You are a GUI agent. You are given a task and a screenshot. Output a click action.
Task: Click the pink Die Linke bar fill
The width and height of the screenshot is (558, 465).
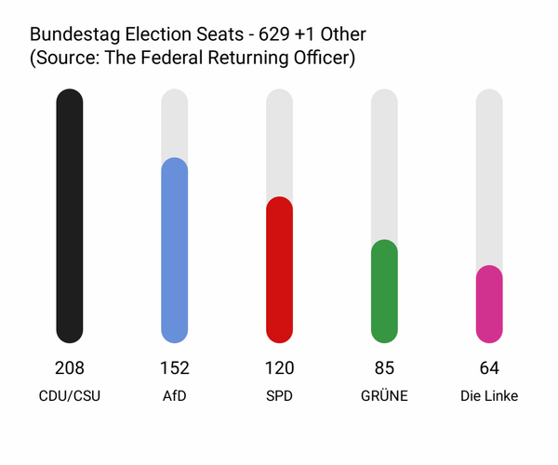click(x=489, y=303)
